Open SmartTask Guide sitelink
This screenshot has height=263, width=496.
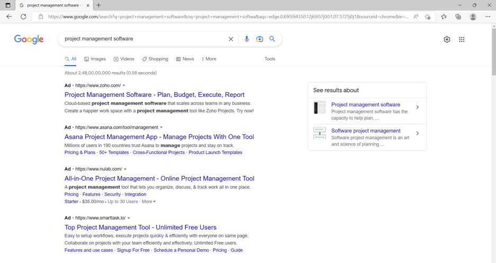237,250
